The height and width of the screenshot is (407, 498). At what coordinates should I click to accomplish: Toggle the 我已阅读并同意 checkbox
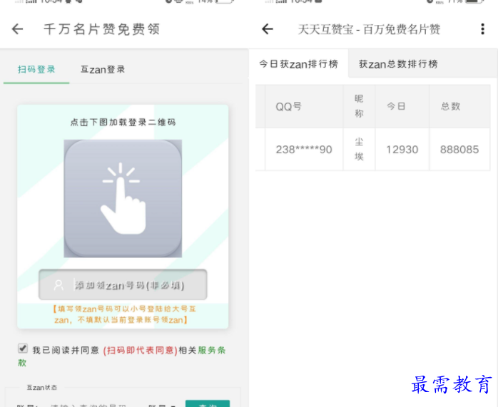(x=23, y=349)
